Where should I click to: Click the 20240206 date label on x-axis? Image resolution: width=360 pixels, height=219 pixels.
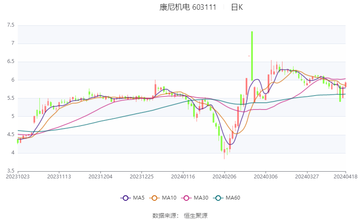(224, 176)
